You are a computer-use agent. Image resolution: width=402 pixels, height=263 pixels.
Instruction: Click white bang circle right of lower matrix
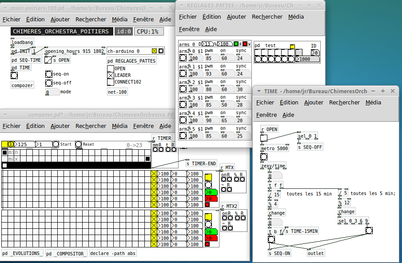(x=208, y=224)
